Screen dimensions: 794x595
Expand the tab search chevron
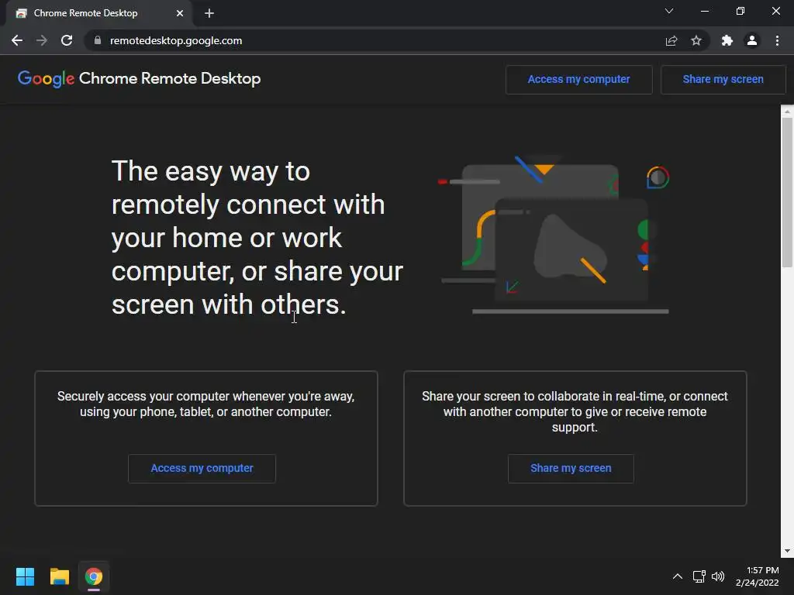tap(669, 11)
